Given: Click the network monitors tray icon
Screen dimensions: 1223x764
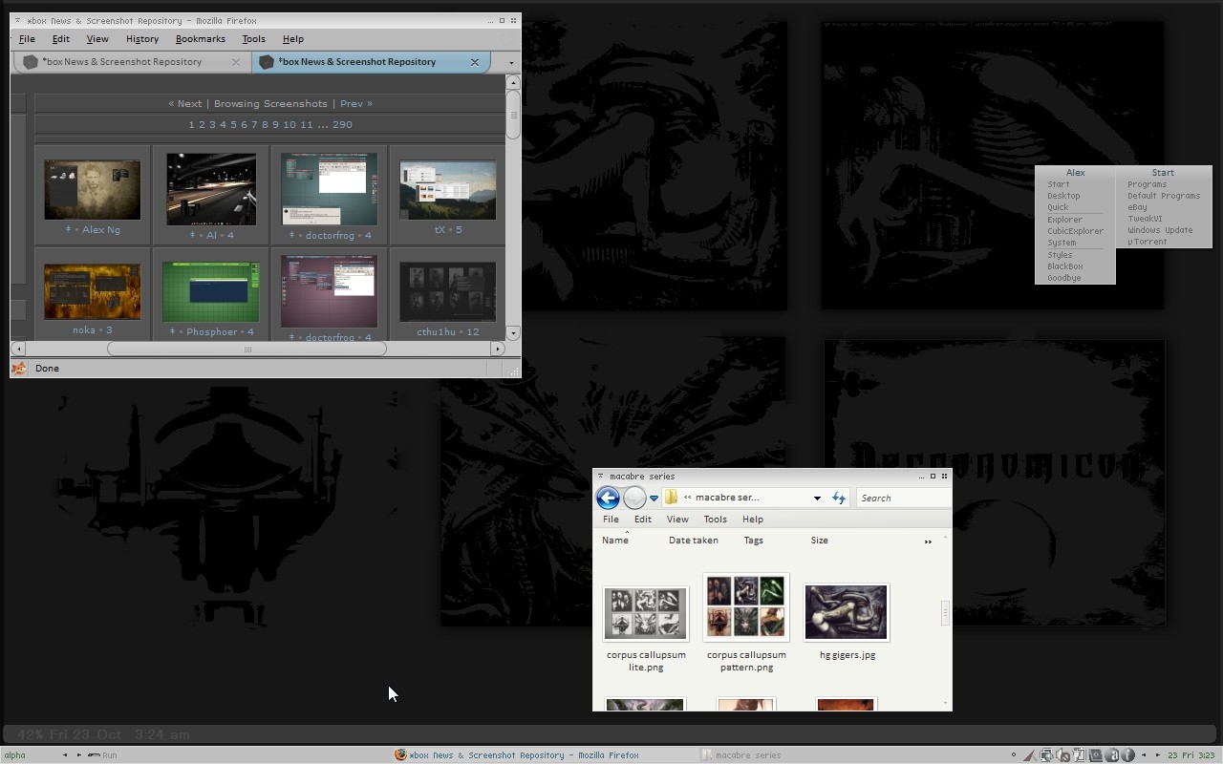Looking at the screenshot, I should coord(1046,754).
